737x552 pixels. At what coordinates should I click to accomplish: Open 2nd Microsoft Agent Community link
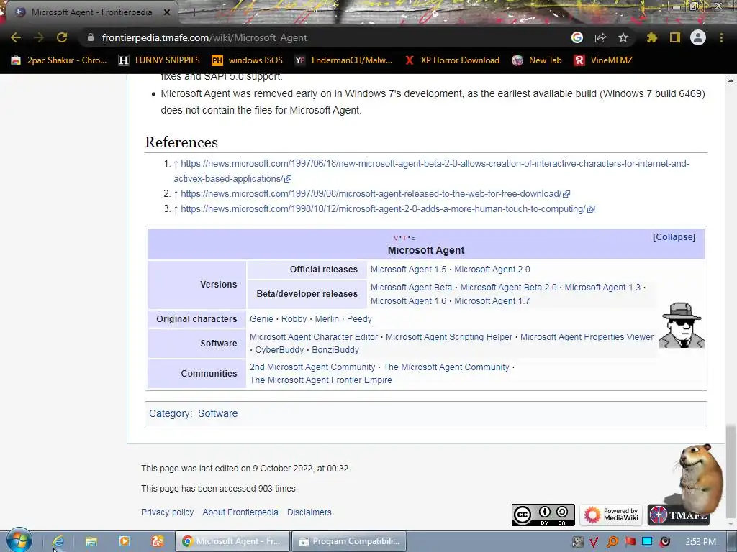pyautogui.click(x=312, y=367)
